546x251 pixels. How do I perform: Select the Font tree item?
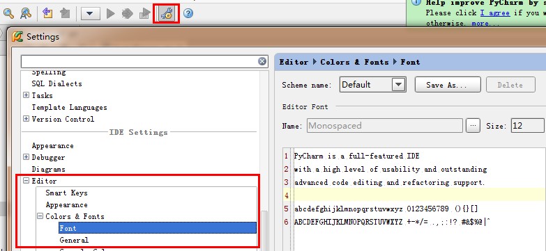click(x=158, y=228)
